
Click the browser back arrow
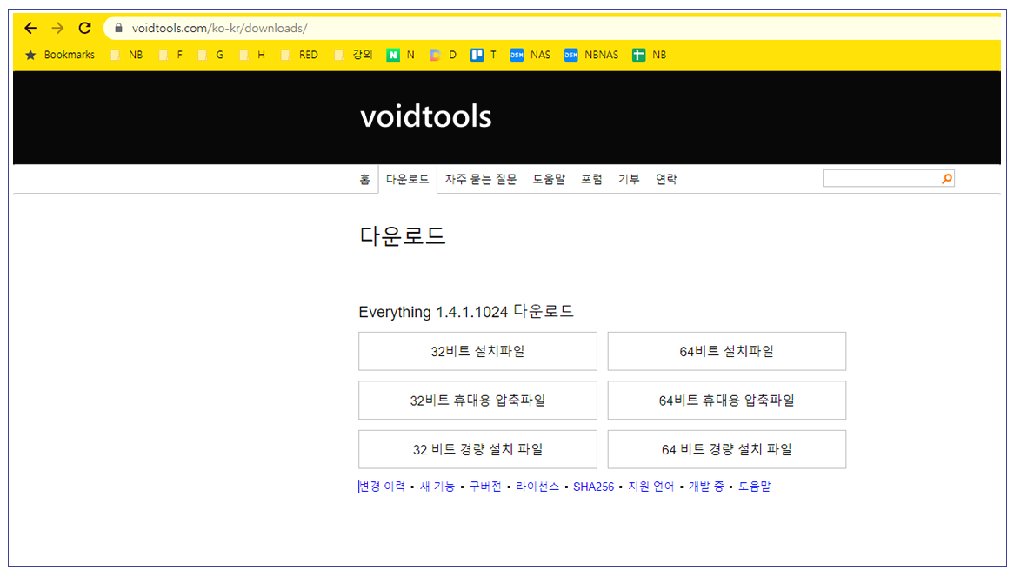pyautogui.click(x=30, y=28)
